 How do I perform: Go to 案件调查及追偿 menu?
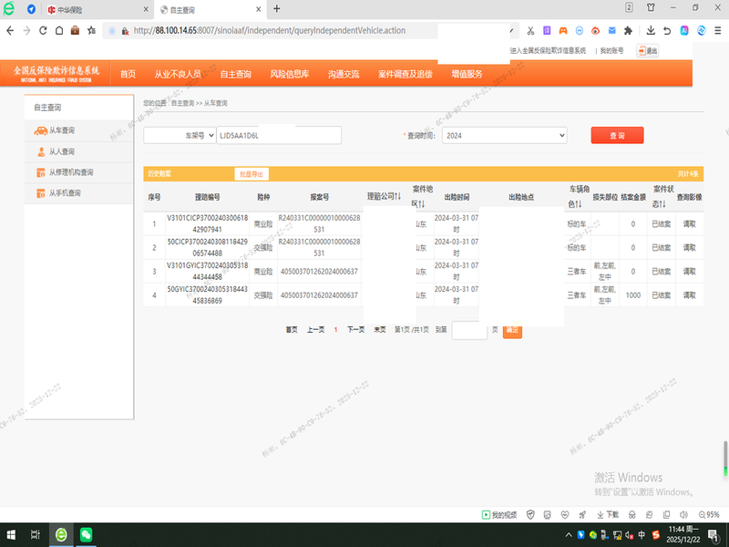tap(405, 74)
